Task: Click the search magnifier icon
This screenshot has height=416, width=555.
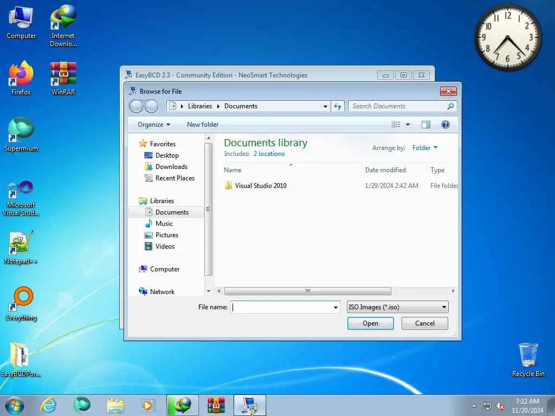Action: click(x=450, y=106)
